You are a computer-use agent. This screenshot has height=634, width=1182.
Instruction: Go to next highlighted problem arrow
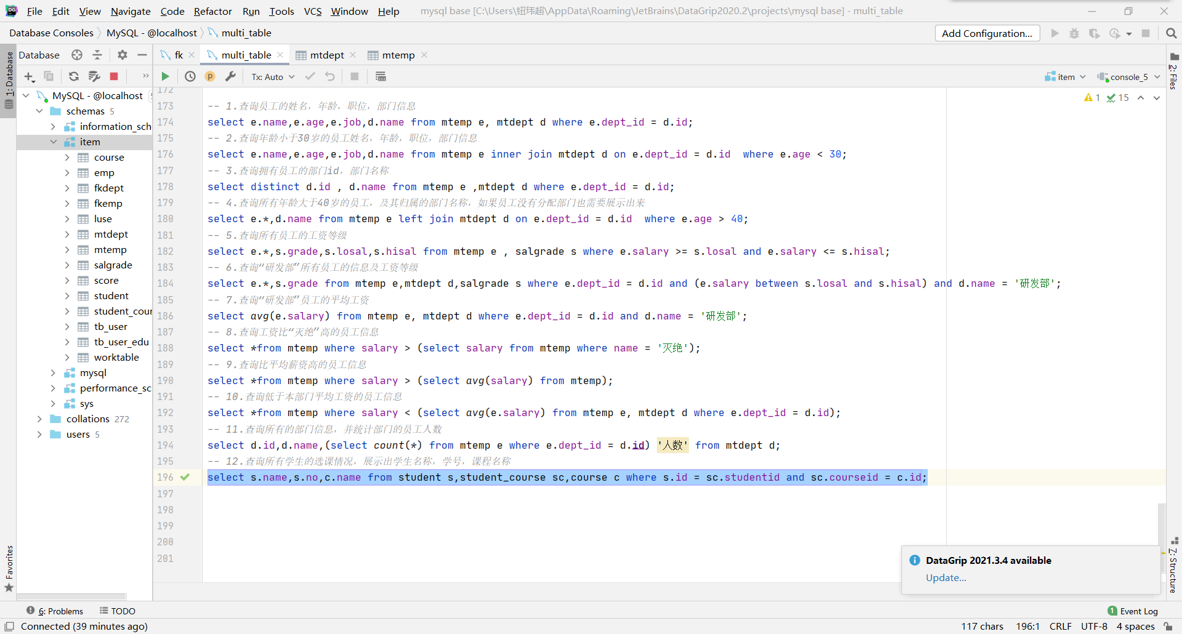1157,98
